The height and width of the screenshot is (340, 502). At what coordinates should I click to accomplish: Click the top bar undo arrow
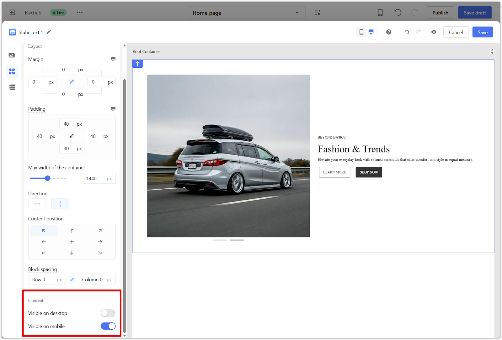pos(398,13)
